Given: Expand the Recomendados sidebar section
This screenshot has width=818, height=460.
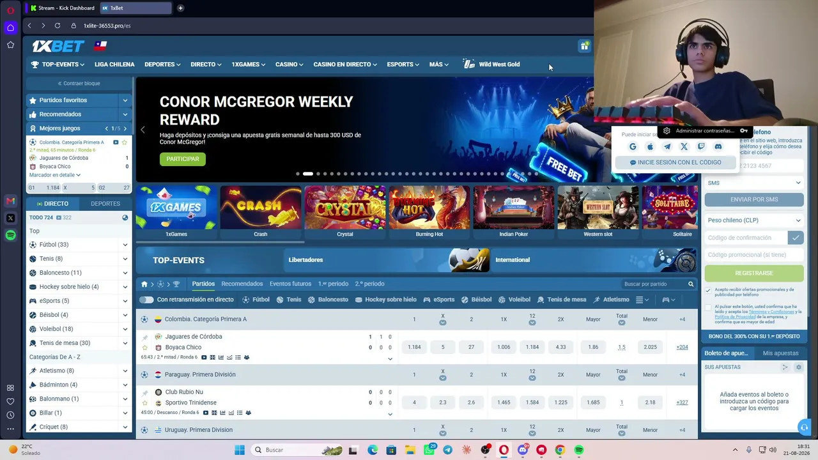Looking at the screenshot, I should pyautogui.click(x=125, y=114).
